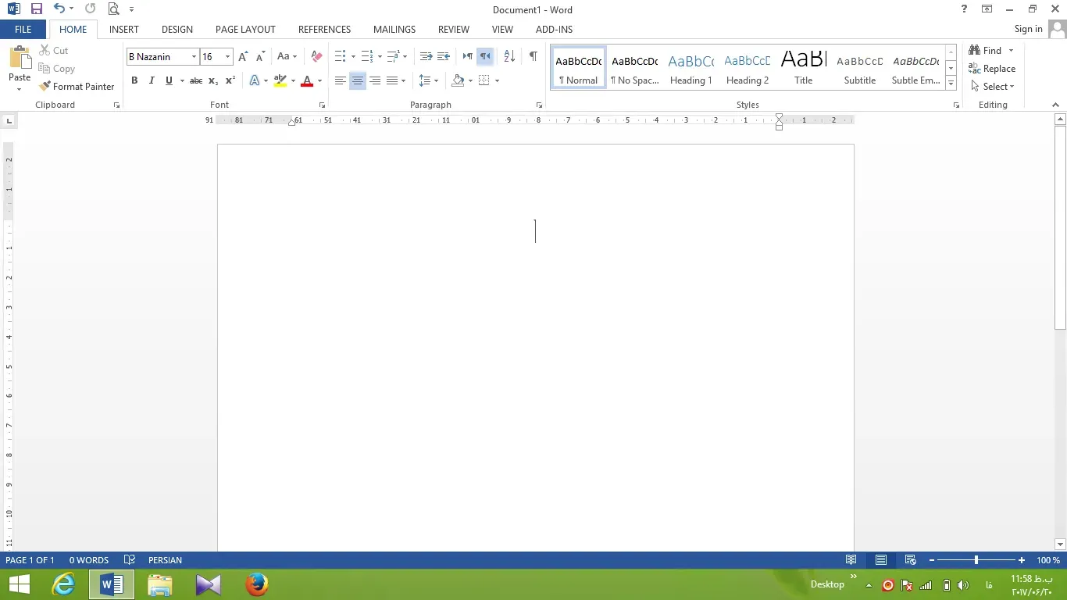Screen dimensions: 1067x600
Task: Open font color dropdown arrow
Action: point(319,80)
